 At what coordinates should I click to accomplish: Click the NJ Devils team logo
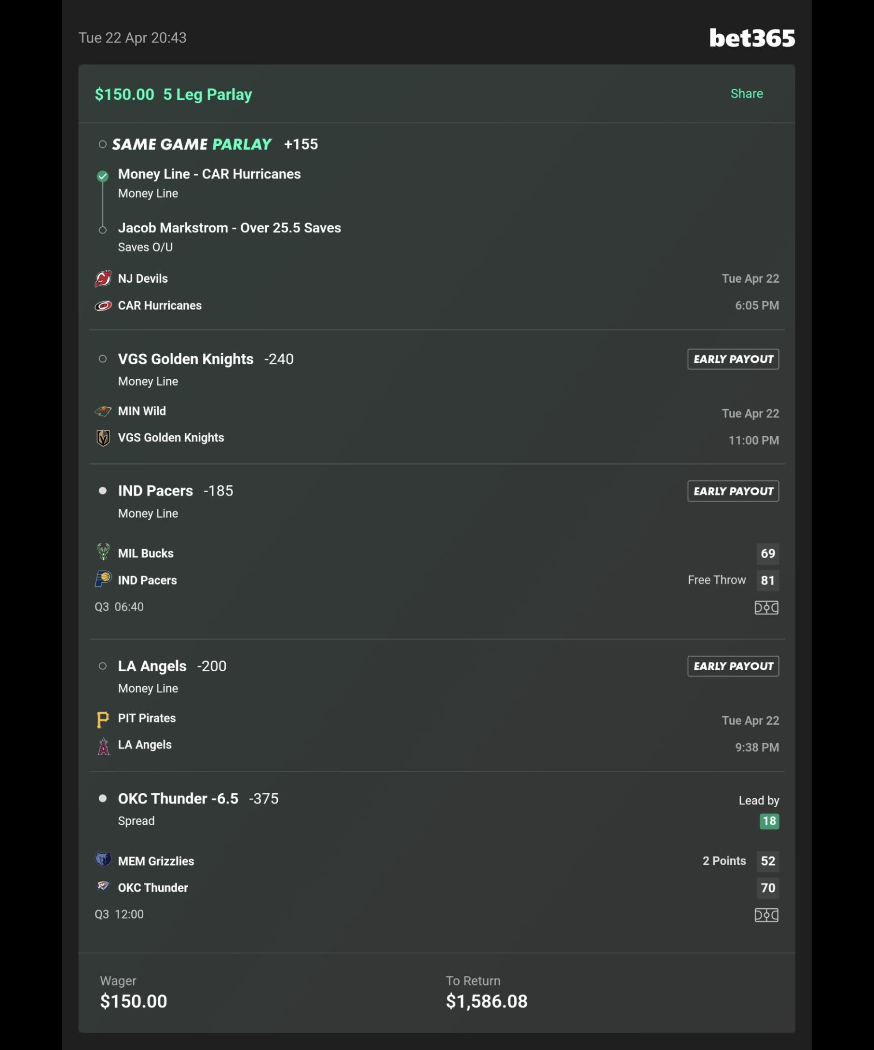103,278
